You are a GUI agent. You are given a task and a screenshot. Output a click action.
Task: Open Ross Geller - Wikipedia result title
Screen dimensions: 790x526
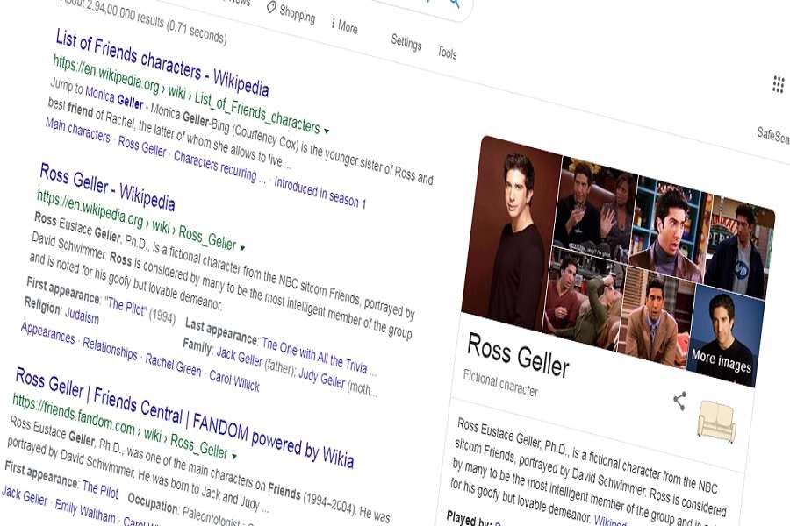[x=107, y=188]
